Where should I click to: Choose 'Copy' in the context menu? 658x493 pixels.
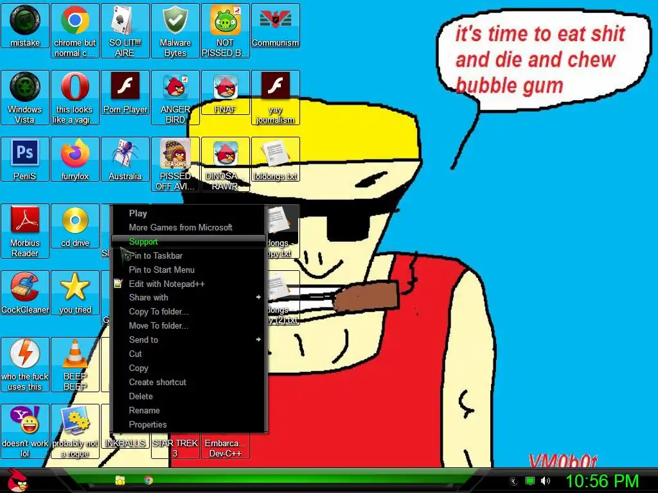pos(188,368)
